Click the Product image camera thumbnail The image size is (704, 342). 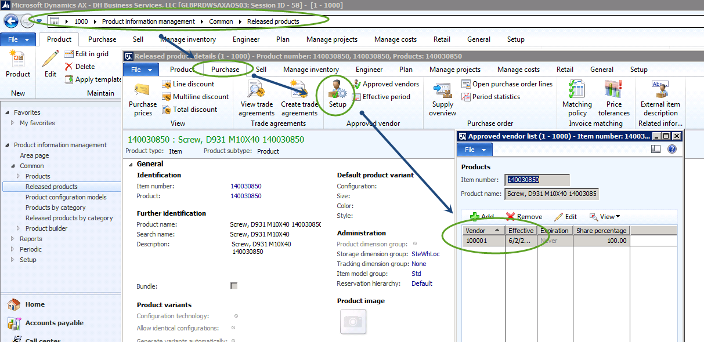[353, 322]
